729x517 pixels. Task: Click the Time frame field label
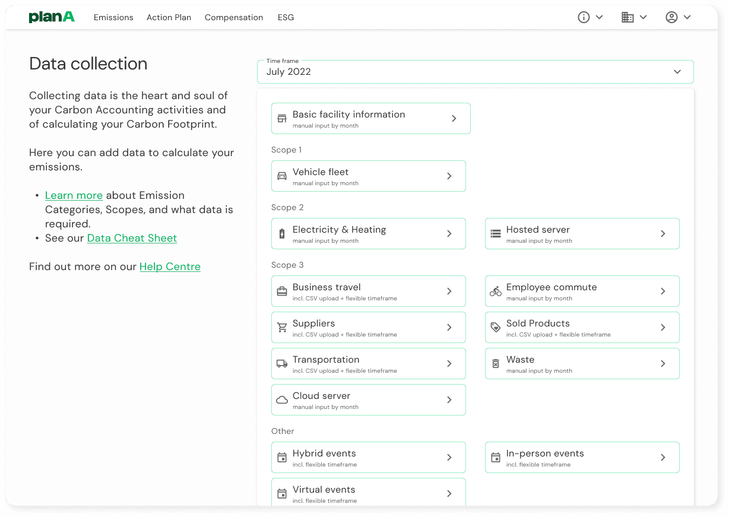(283, 61)
